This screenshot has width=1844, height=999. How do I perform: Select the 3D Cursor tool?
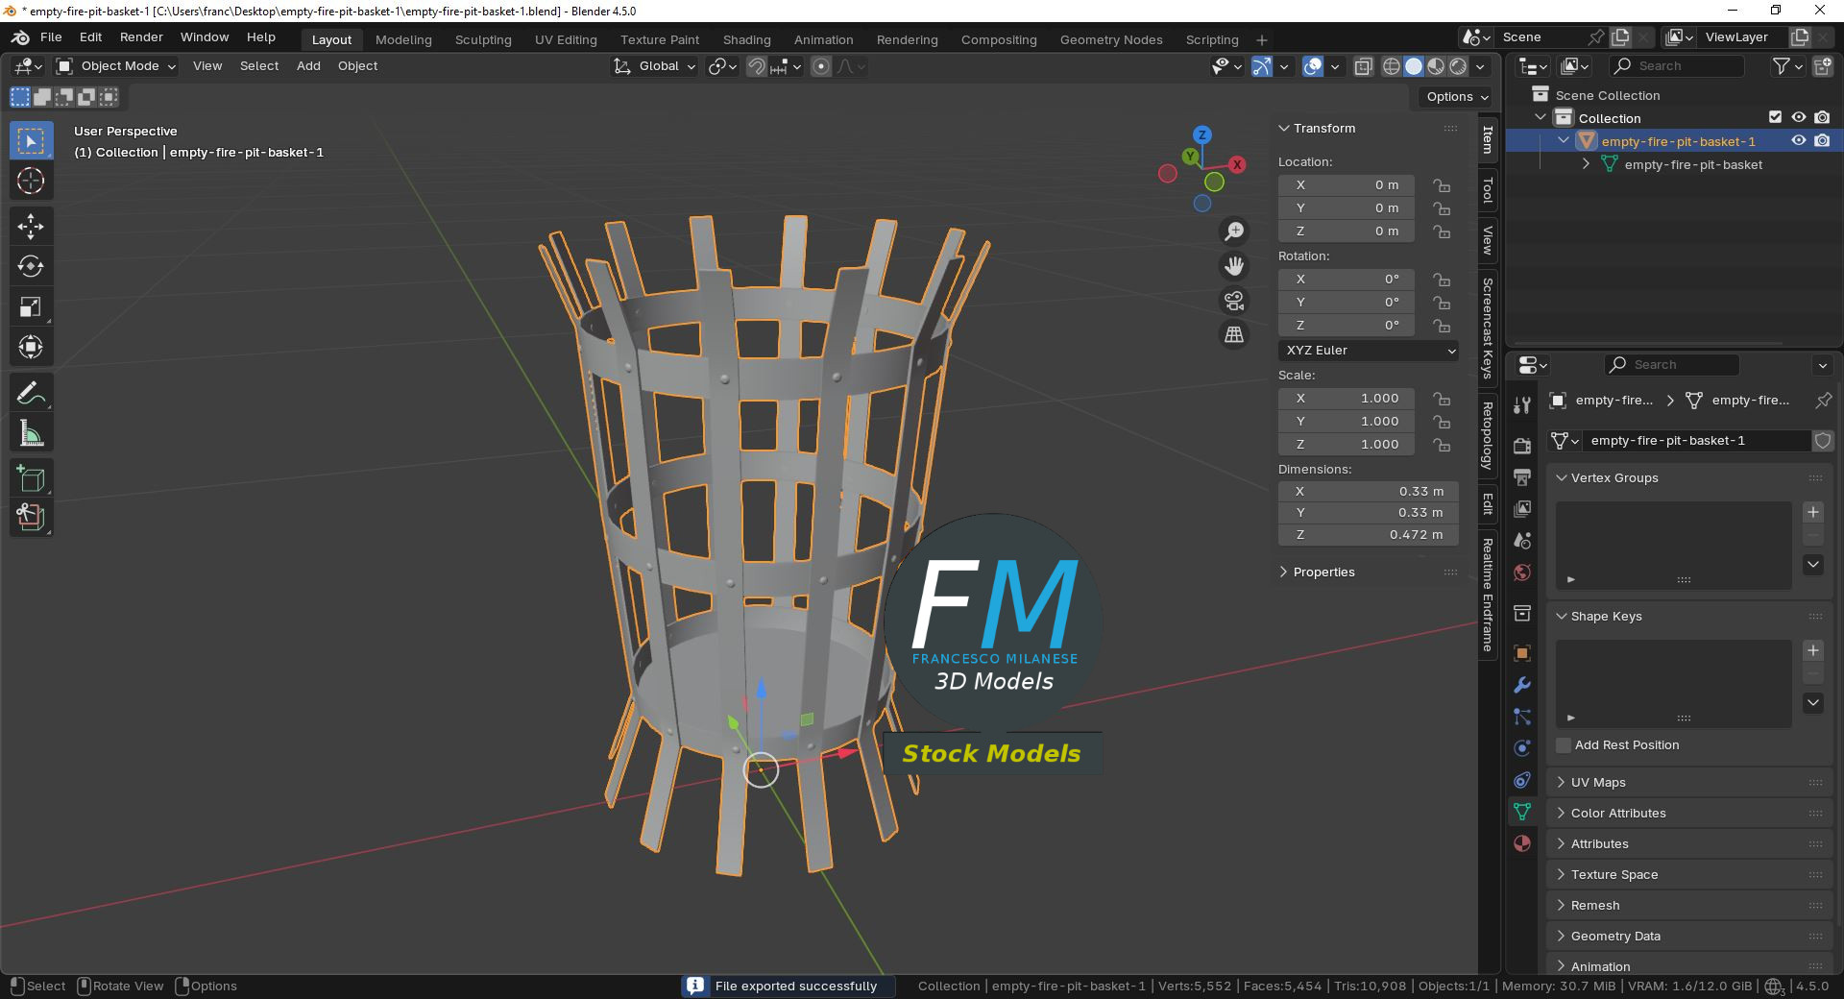click(31, 182)
